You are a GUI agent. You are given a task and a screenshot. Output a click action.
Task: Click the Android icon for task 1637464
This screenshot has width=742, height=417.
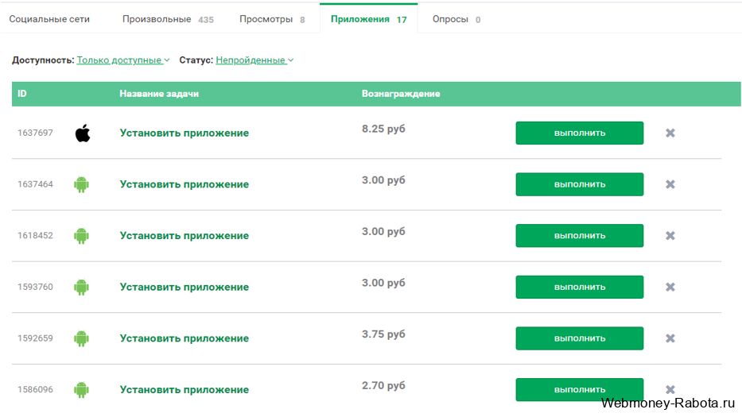(81, 184)
